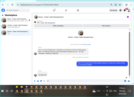The image size is (134, 97).
Task: Click the chat vertical scrollbar
Action: (x=129, y=54)
